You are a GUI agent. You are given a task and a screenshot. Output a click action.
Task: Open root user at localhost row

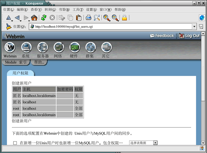(x=16, y=108)
